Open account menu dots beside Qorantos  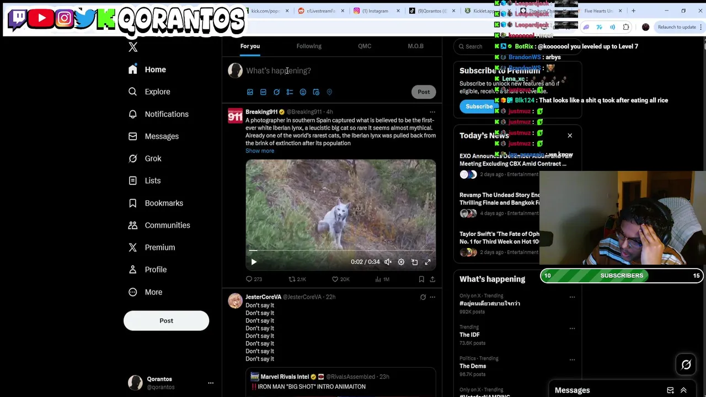pos(211,383)
